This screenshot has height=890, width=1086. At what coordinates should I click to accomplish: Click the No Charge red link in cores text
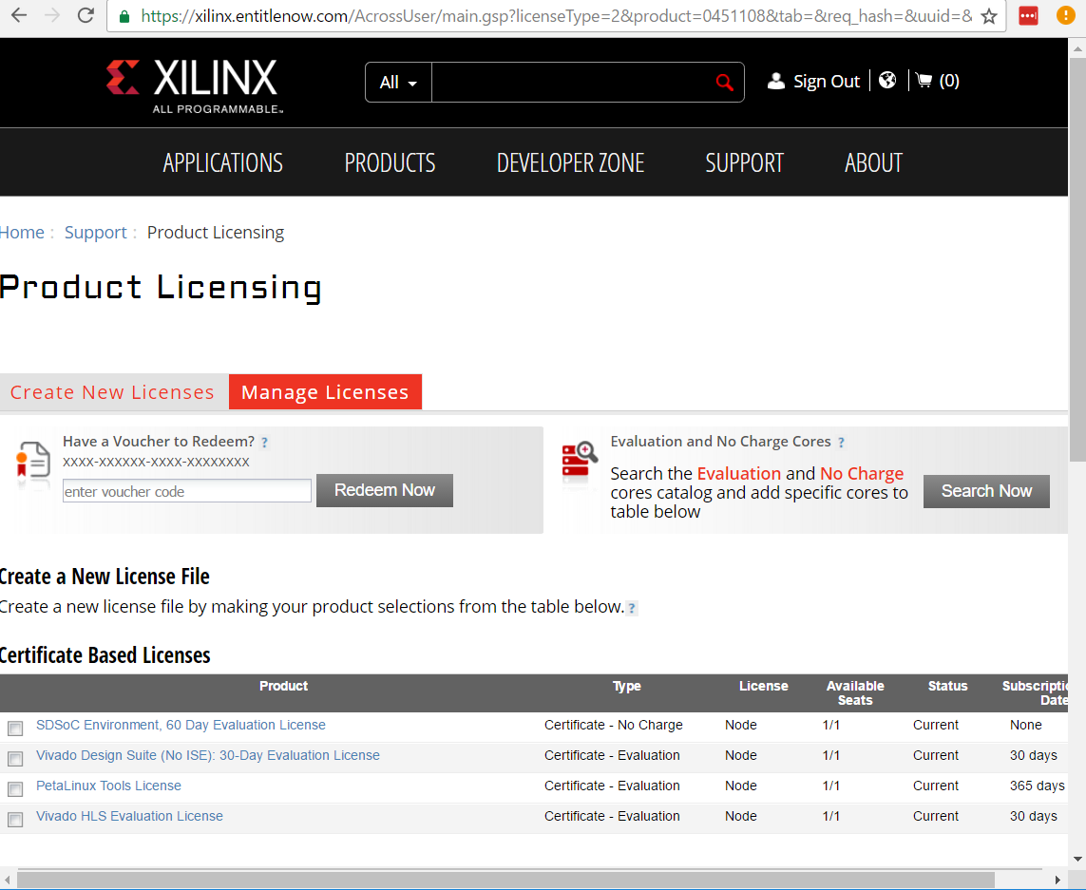tap(862, 474)
